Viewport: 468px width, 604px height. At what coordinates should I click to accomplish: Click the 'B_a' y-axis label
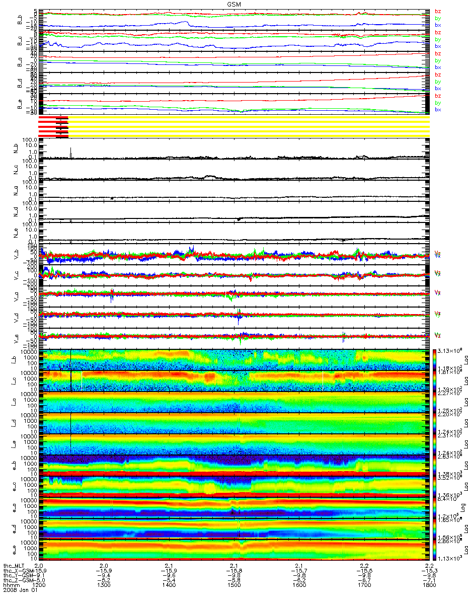[21, 61]
